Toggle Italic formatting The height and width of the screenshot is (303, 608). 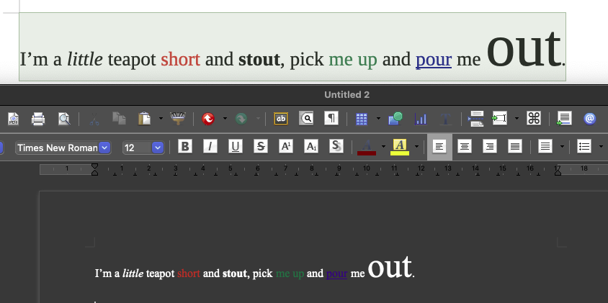[x=210, y=147]
